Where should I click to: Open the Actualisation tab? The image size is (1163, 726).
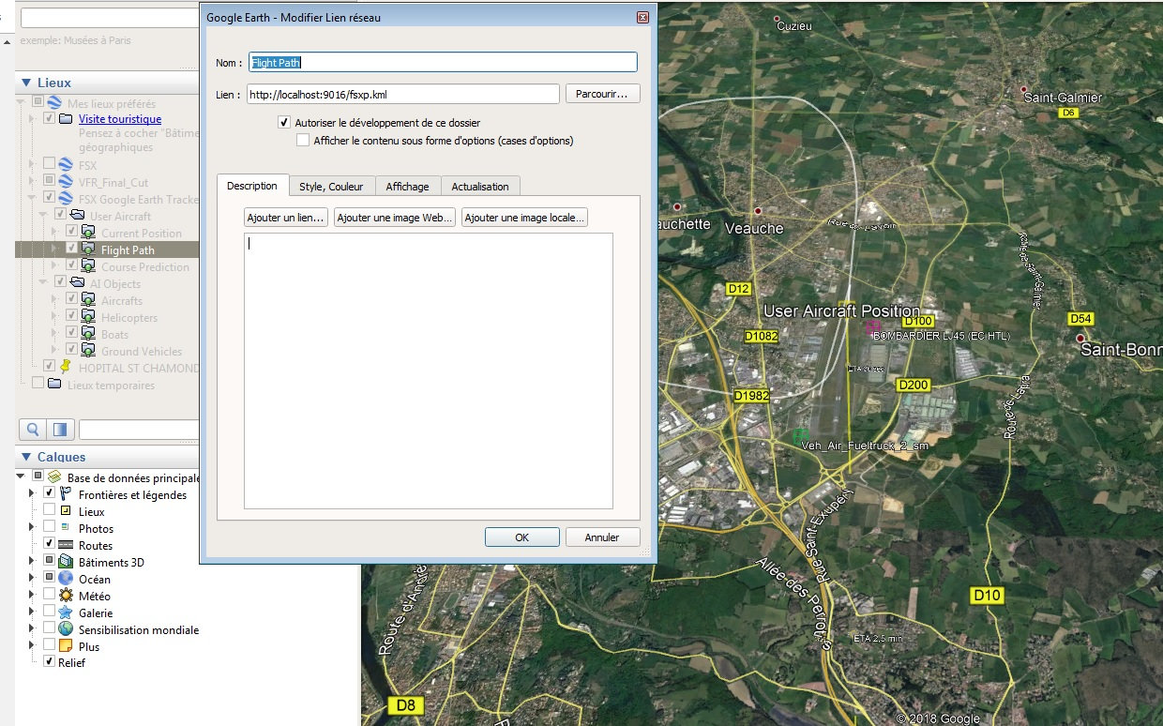[480, 187]
